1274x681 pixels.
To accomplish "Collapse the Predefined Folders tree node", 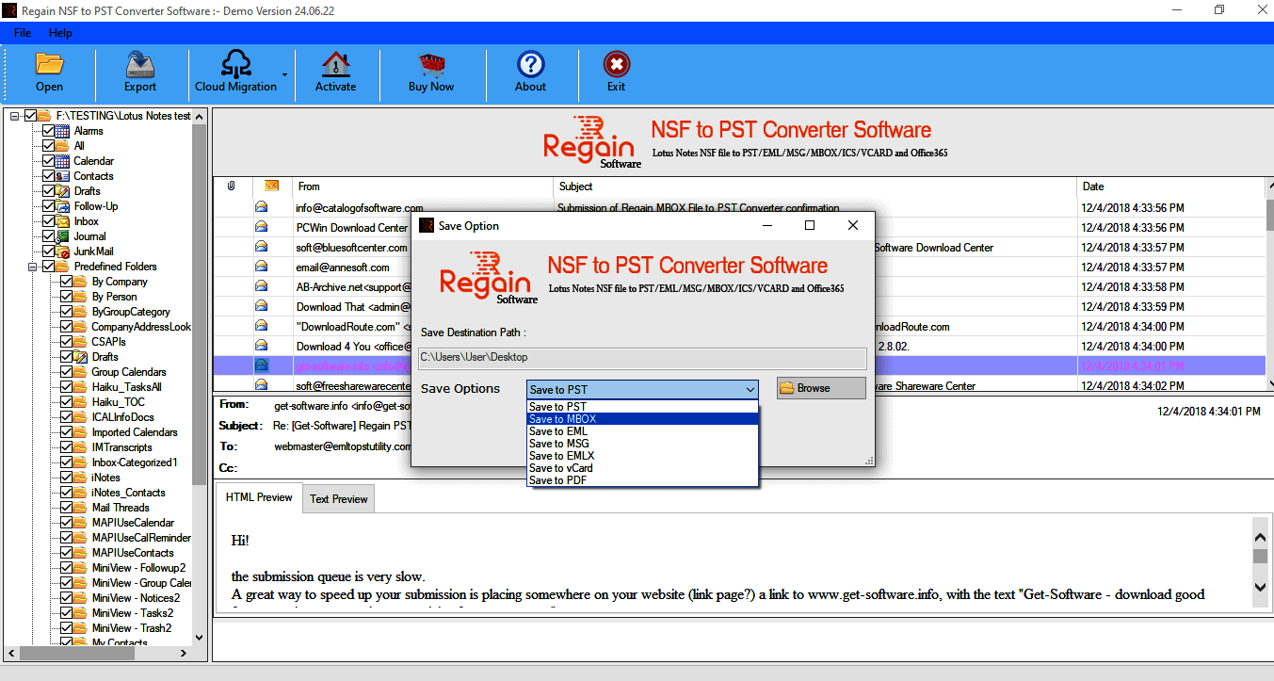I will (31, 267).
